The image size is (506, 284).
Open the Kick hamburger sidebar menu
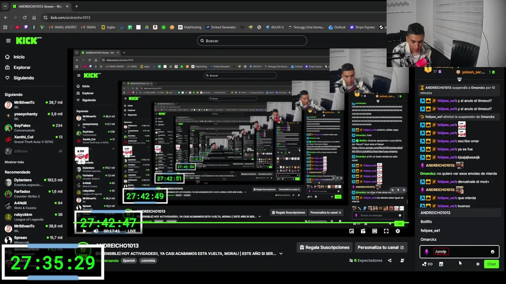pos(8,41)
